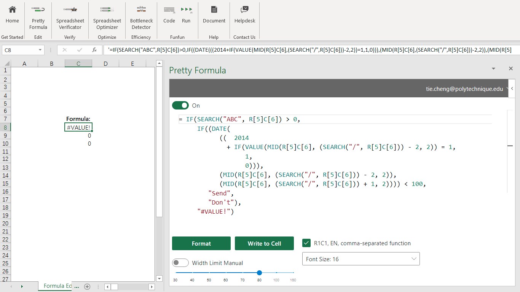This screenshot has width=520, height=292.
Task: Enable the Width Limit Manual toggle
Action: pos(180,263)
